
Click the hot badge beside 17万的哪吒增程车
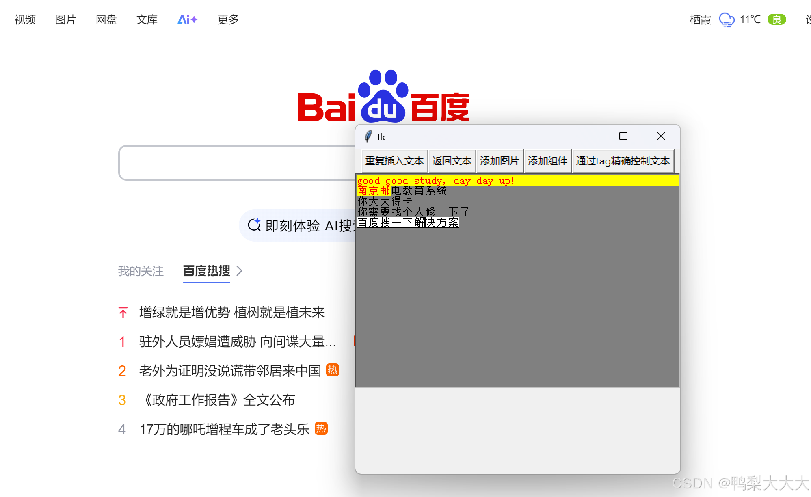[321, 428]
